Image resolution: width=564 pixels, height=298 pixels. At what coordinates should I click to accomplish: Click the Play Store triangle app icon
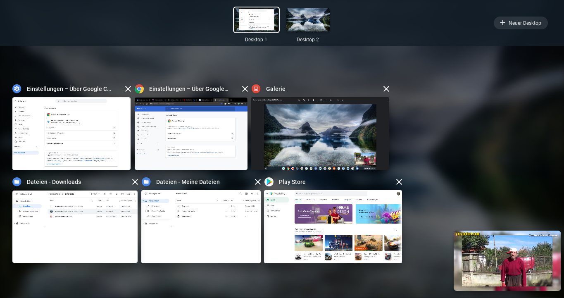pos(269,182)
